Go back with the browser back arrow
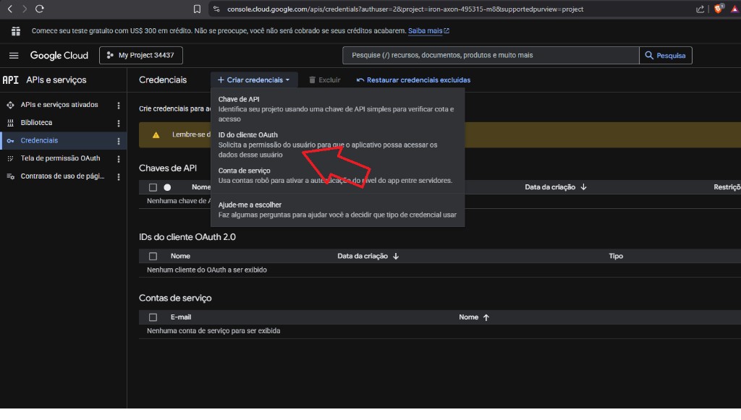Viewport: 741px width, 420px height. pyautogui.click(x=10, y=9)
